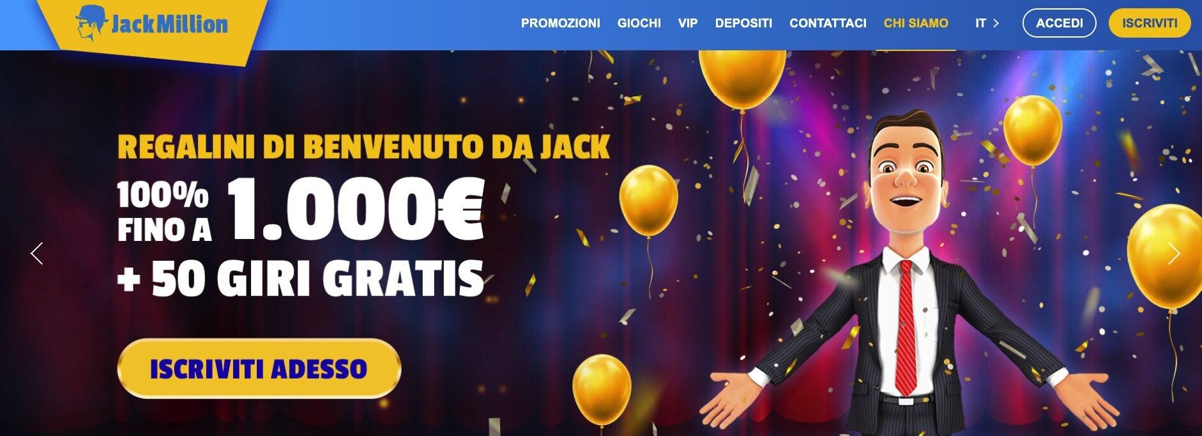The height and width of the screenshot is (436, 1202).
Task: Click the ACCEDI login button
Action: 1059,23
